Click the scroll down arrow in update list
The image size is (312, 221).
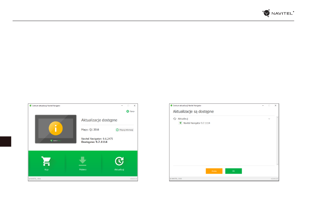[x=277, y=164]
